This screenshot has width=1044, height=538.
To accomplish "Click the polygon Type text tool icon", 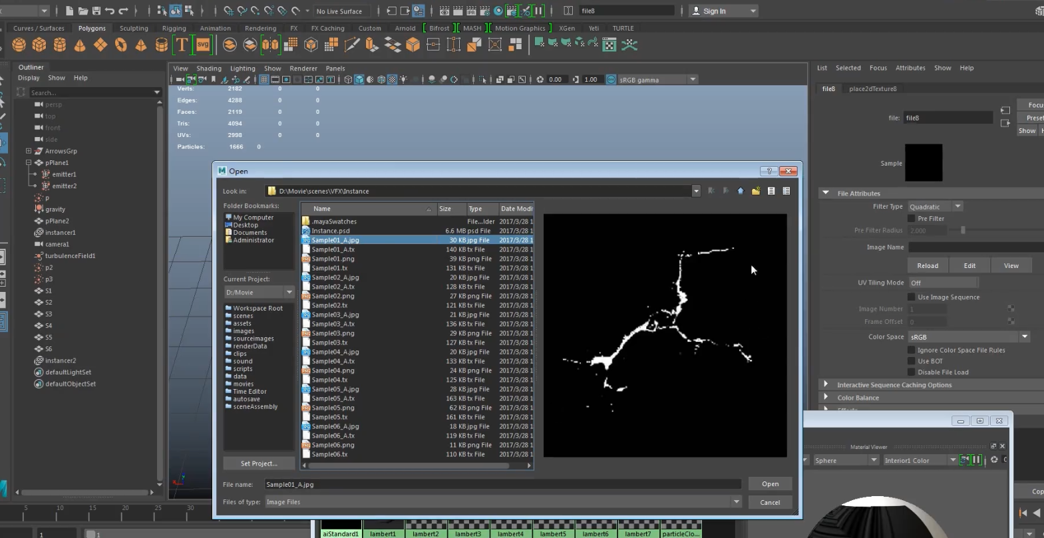I will pos(182,45).
